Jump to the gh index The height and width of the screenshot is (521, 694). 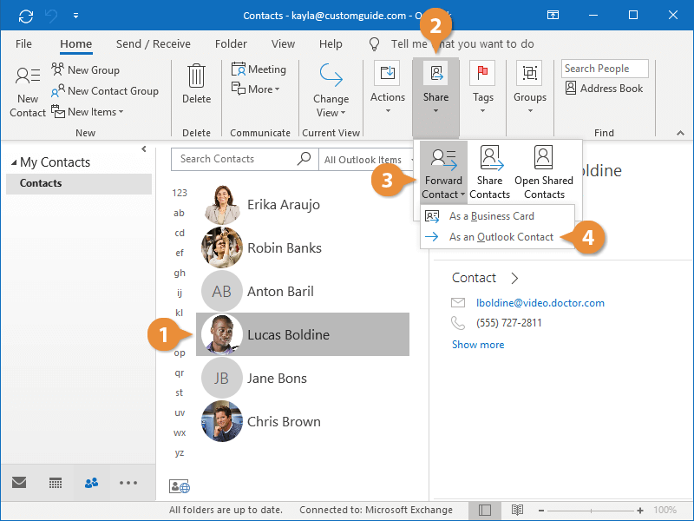tap(180, 273)
